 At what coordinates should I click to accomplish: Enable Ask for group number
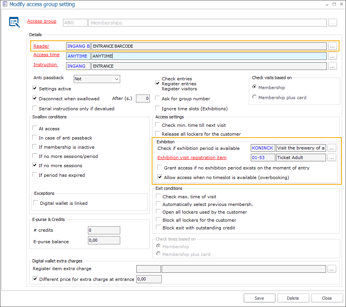pos(157,98)
